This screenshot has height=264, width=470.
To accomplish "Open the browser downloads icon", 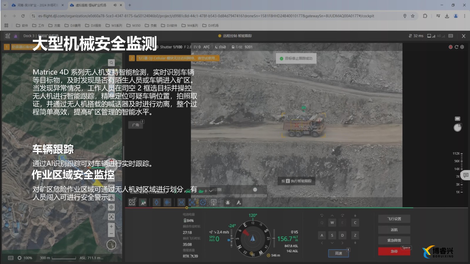I will tap(447, 16).
